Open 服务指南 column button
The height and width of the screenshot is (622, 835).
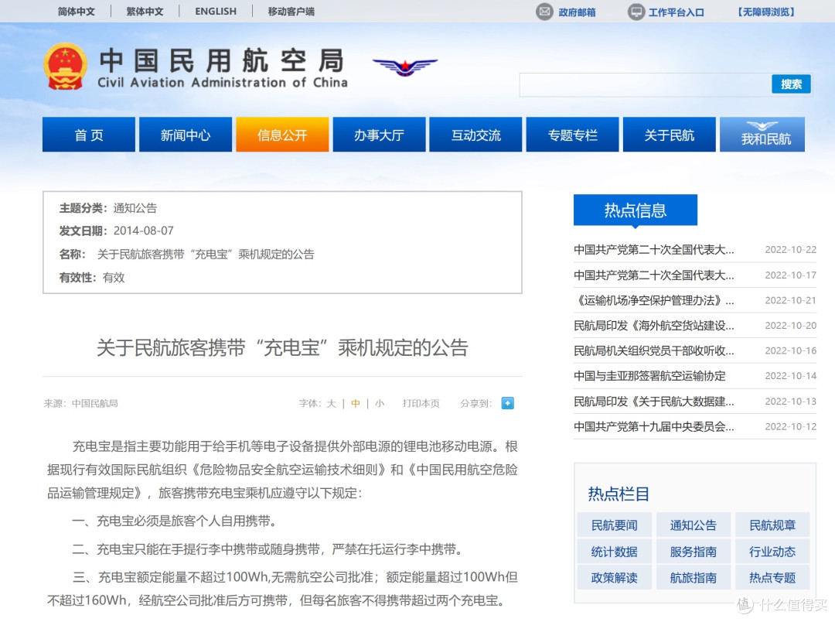tap(693, 551)
